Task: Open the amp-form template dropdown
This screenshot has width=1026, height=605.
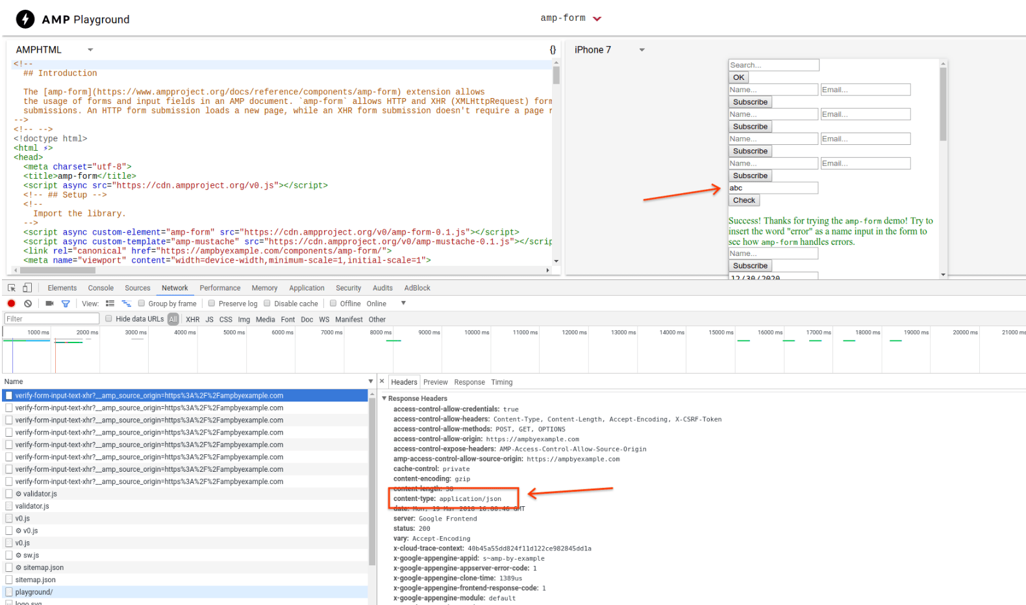Action: [x=571, y=18]
